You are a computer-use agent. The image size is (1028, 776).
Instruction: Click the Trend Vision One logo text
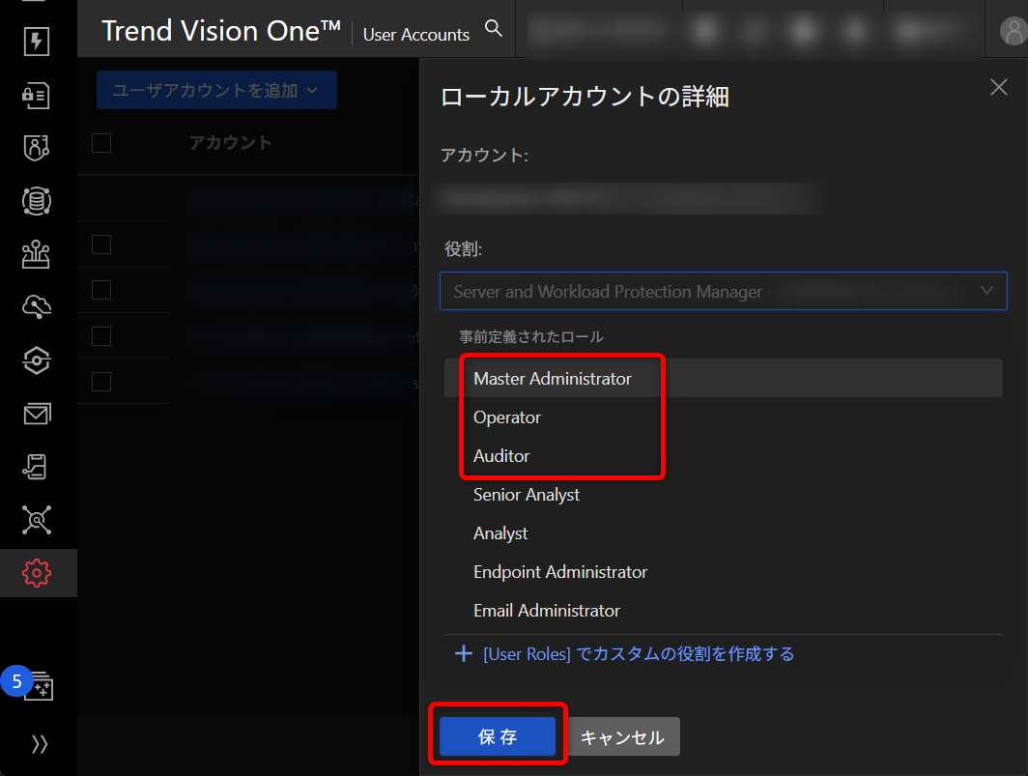click(221, 31)
